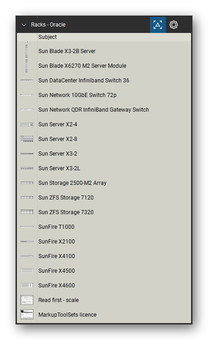Choose the SunFire X2100 text
Screen dimensions: 208x340
coord(57,242)
